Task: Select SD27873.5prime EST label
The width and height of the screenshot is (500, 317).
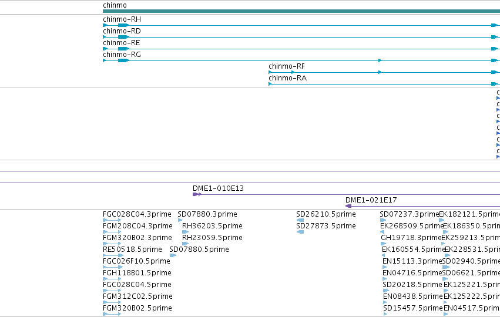Action: pos(326,226)
